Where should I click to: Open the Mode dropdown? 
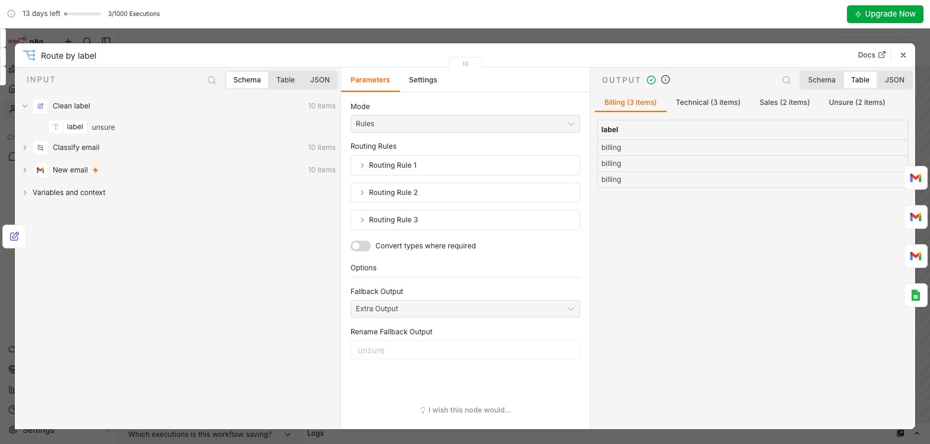(x=465, y=124)
